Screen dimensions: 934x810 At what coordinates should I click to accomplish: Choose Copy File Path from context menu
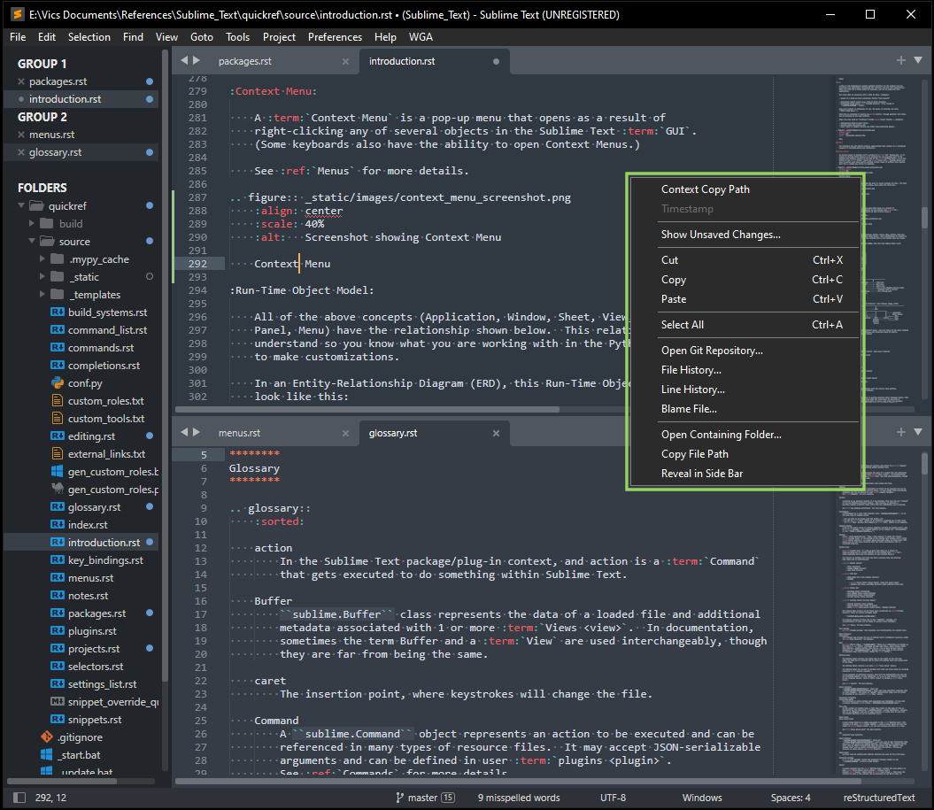[694, 454]
